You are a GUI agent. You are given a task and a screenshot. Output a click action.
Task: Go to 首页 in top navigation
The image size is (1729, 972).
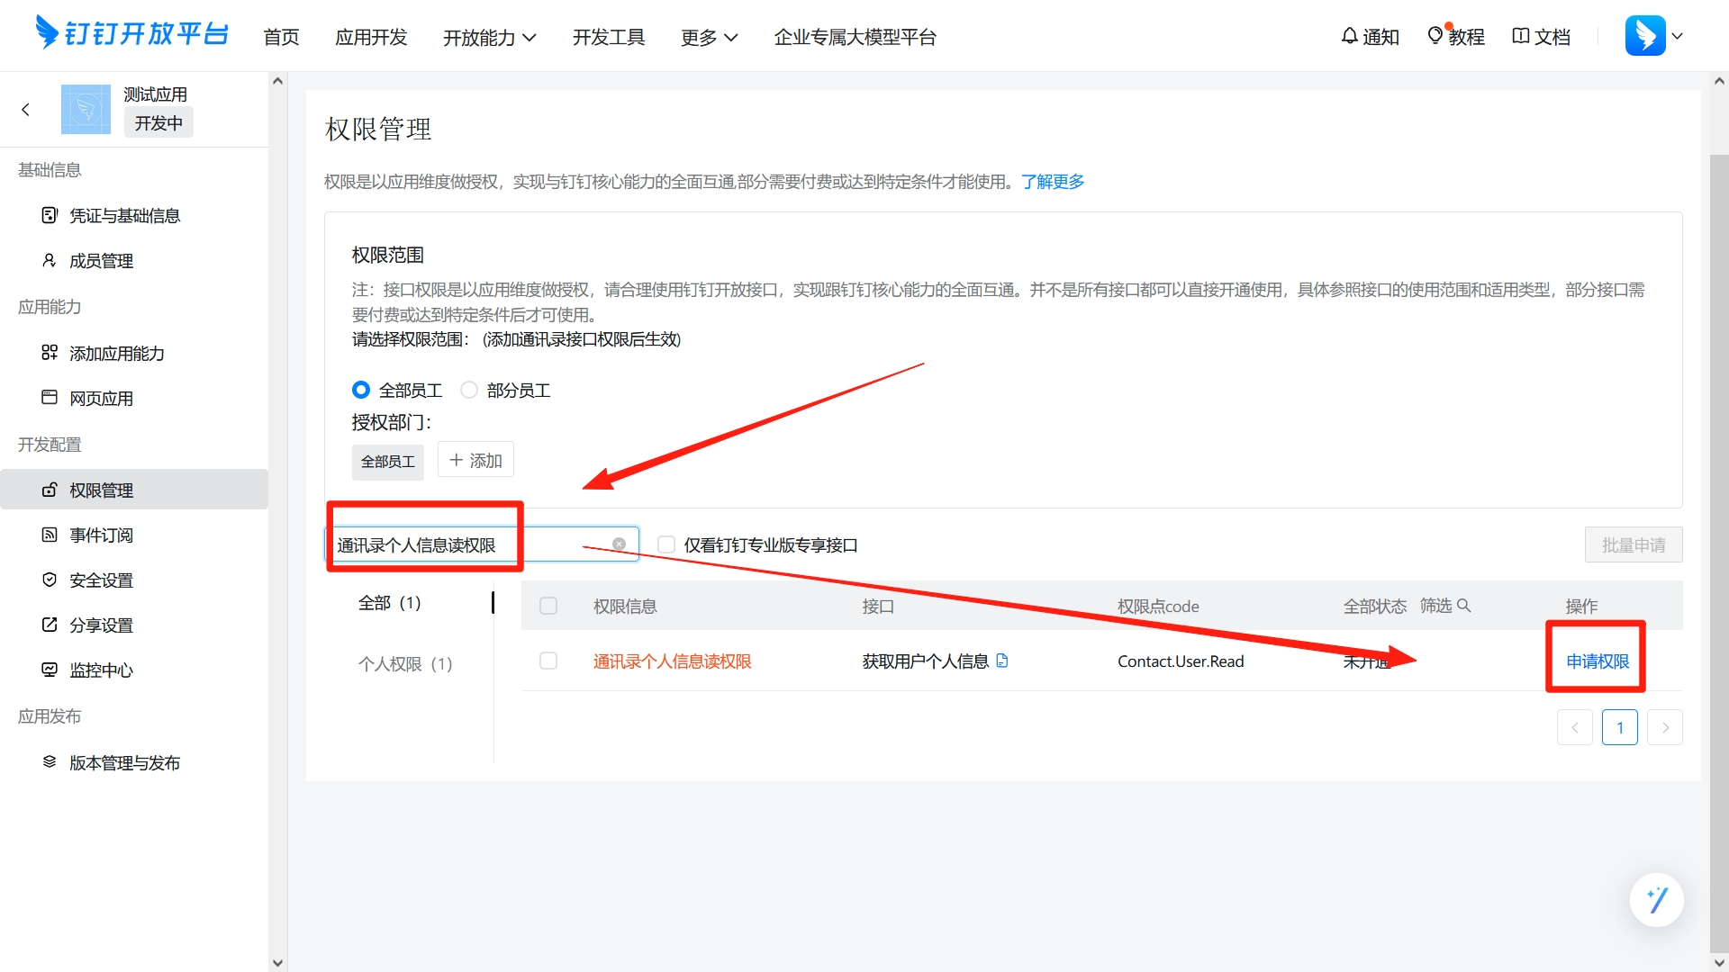click(x=281, y=37)
